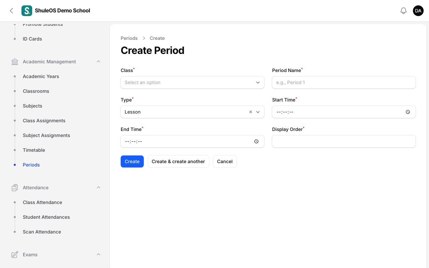Screen dimensions: 429x268
Task: Open Classrooms in sidebar
Action: 36,91
